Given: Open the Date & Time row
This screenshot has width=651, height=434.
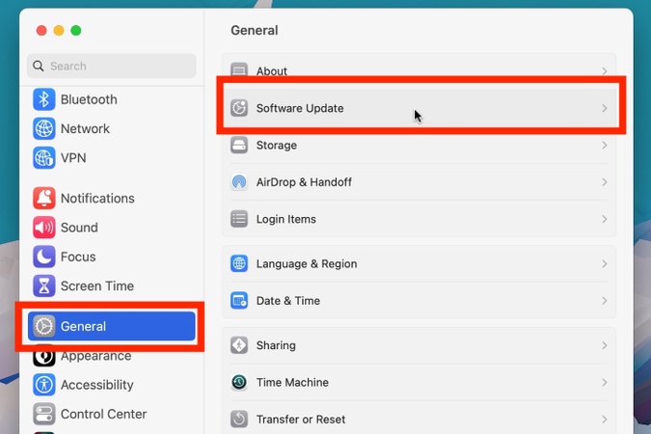Looking at the screenshot, I should (287, 301).
